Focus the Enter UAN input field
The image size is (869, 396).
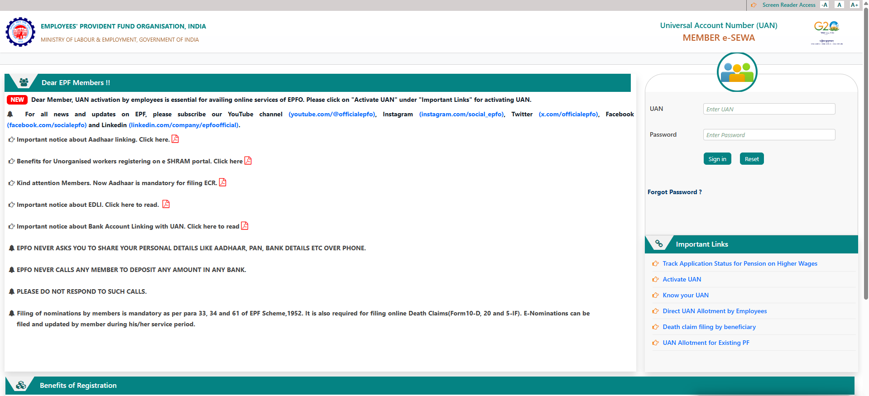[x=769, y=109]
